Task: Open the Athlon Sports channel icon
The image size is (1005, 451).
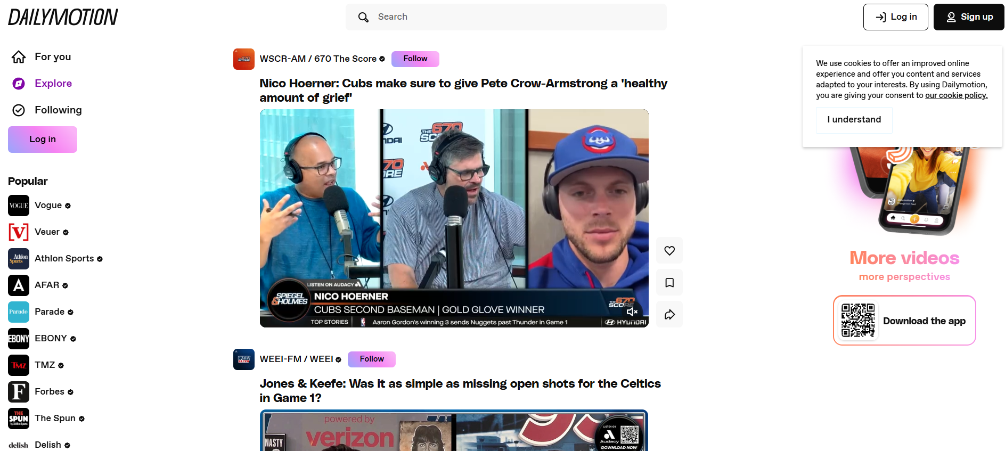Action: pos(19,259)
